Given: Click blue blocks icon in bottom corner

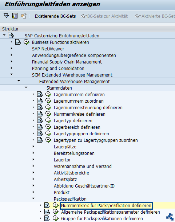Looking at the screenshot, I should (x=170, y=217).
